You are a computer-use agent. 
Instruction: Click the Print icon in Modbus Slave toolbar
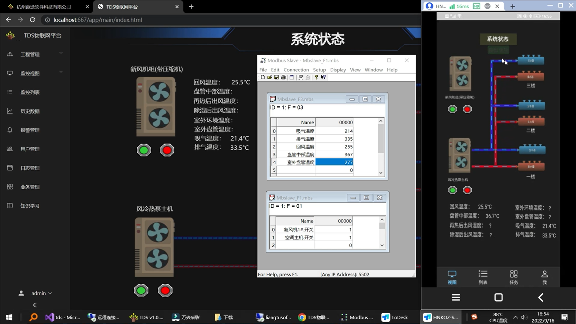coord(283,77)
